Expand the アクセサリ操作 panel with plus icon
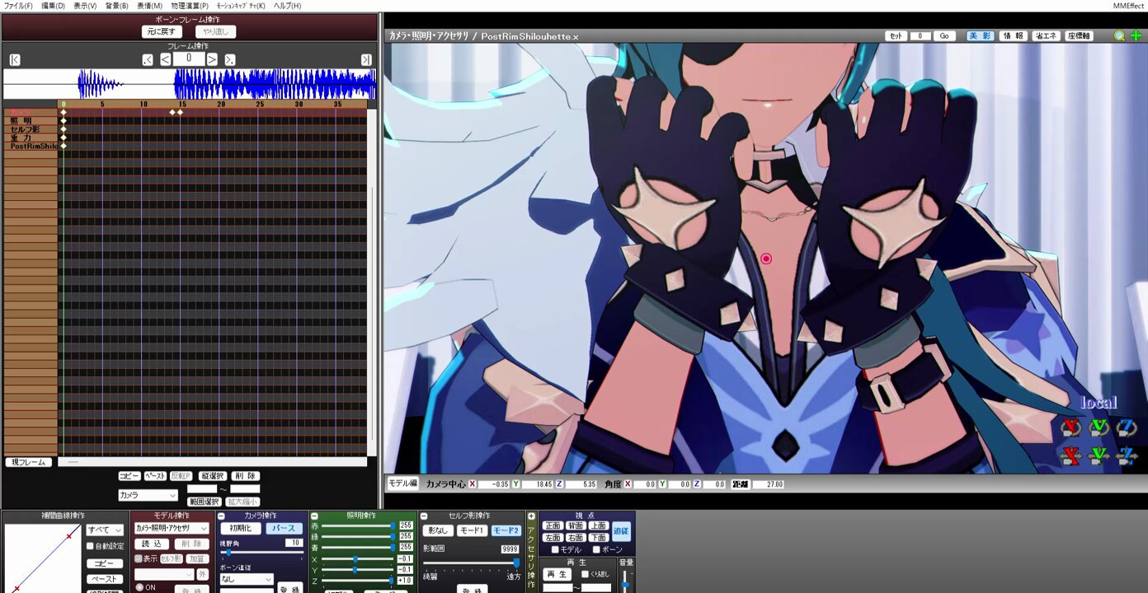Image resolution: width=1148 pixels, height=593 pixels. point(531,516)
